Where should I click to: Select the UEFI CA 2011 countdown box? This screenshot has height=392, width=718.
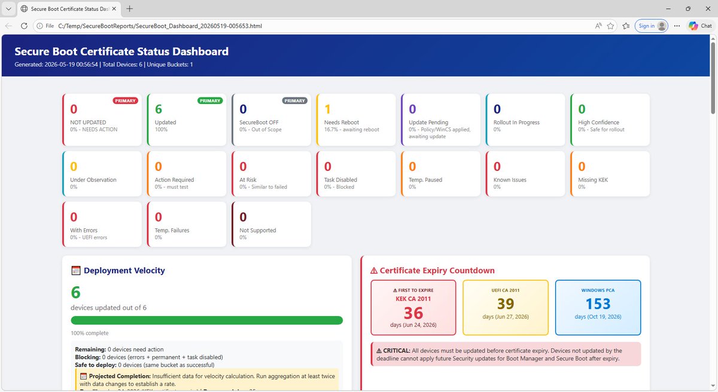(x=506, y=308)
